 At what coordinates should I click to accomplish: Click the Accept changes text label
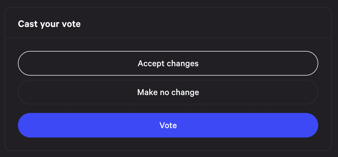(x=168, y=63)
